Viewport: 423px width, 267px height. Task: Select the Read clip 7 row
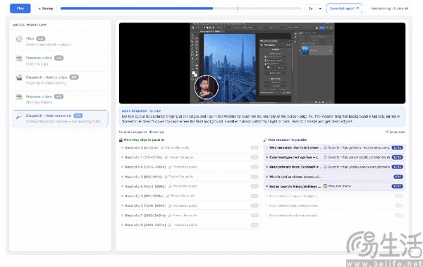190,216
